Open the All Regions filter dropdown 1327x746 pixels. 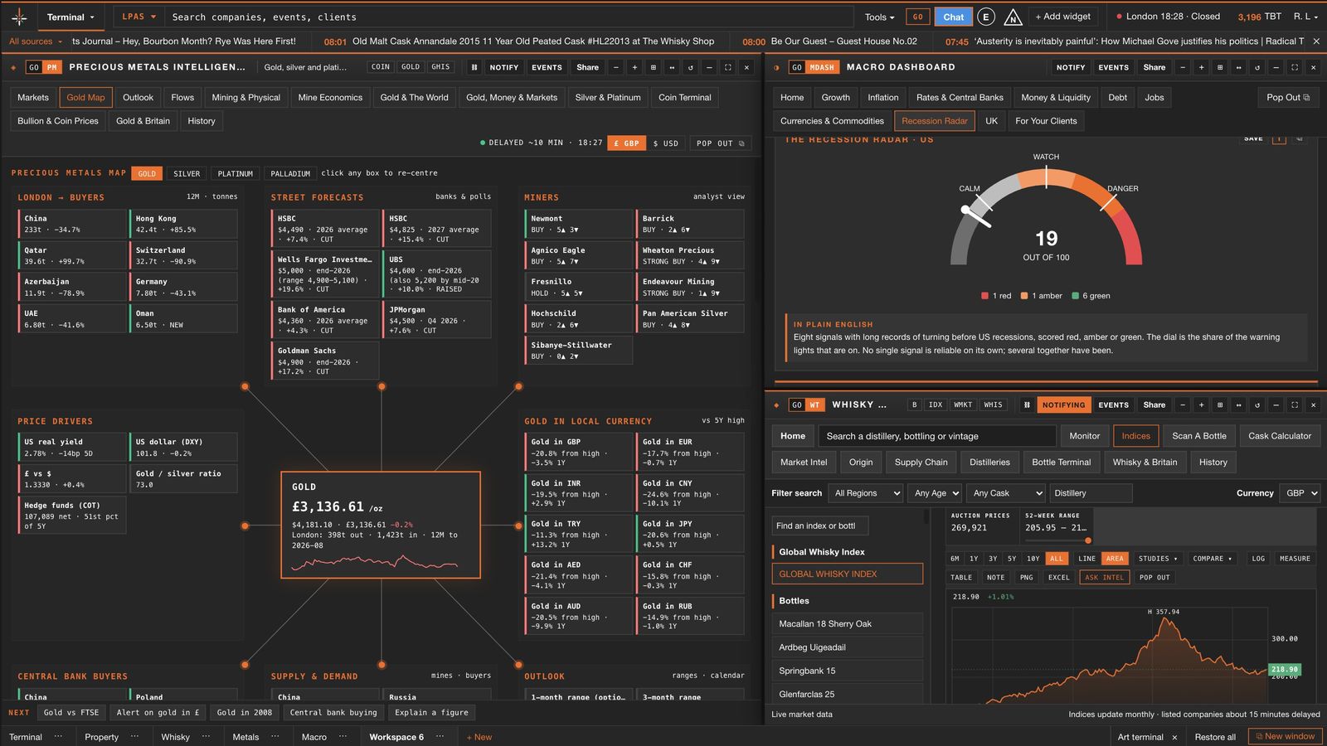pos(866,493)
